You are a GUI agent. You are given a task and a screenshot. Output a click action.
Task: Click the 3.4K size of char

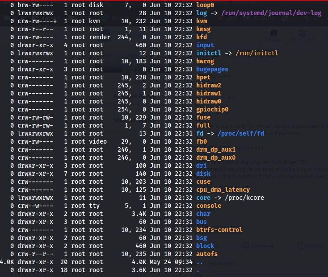[139, 214]
